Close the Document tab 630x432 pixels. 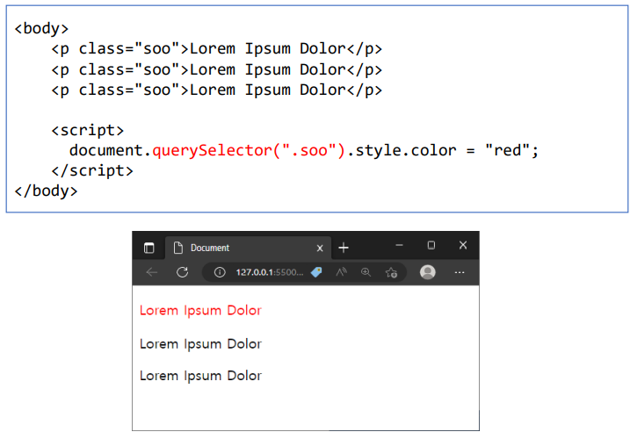(x=320, y=248)
